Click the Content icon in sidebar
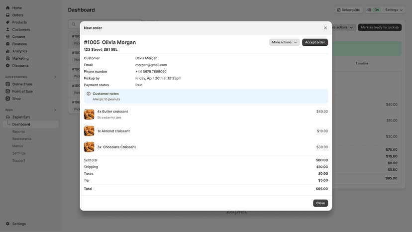412x232 pixels. tap(7, 37)
